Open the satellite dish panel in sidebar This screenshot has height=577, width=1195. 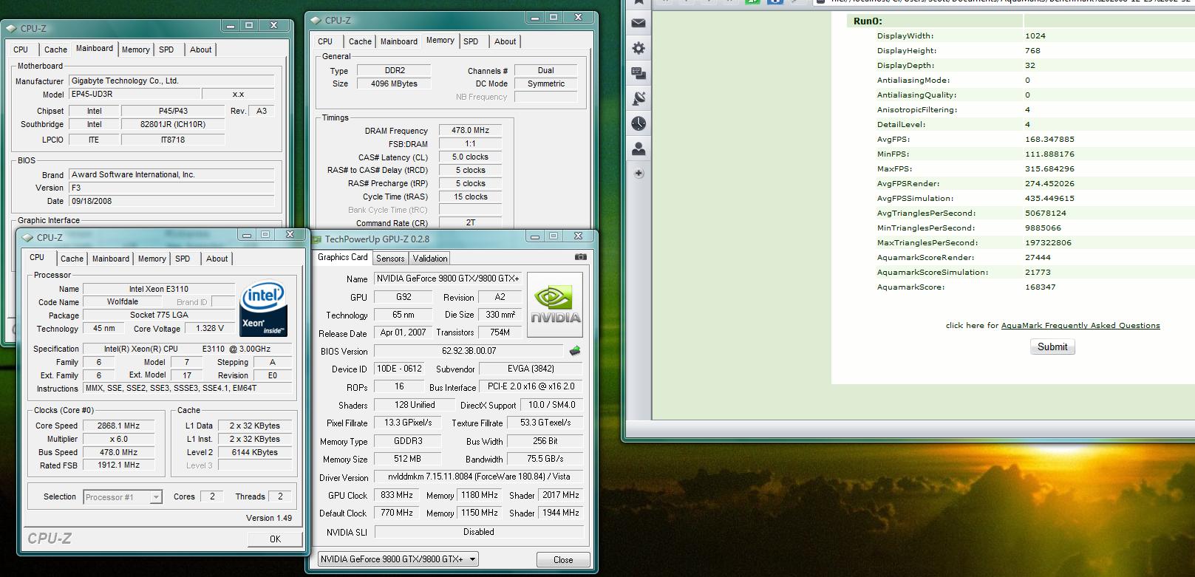click(x=639, y=98)
